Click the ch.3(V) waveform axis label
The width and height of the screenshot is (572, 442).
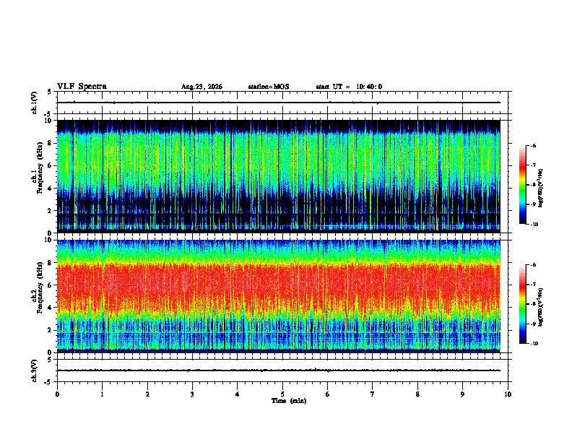tap(35, 370)
